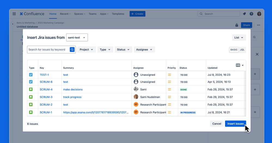Click the 2023 Marketing Campaign breadcrumb

pyautogui.click(x=51, y=23)
